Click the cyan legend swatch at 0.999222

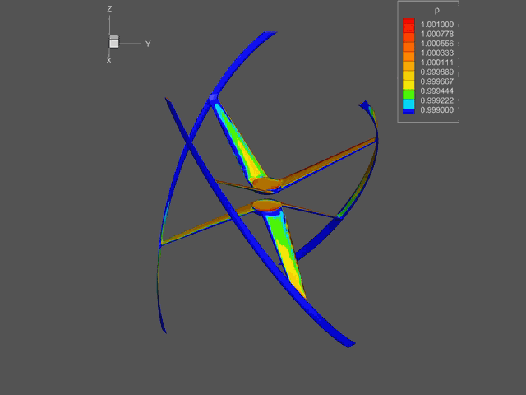pyautogui.click(x=408, y=104)
